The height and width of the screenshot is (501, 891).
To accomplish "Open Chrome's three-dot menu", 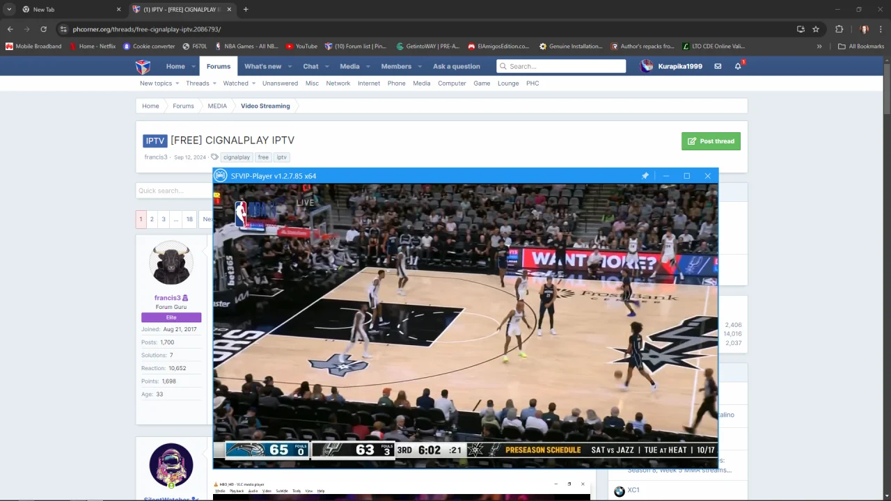I will click(881, 29).
